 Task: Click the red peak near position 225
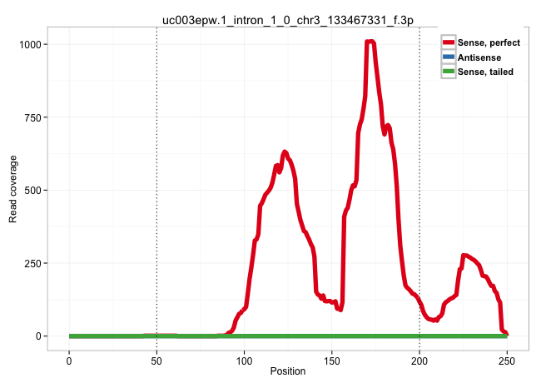coord(464,256)
